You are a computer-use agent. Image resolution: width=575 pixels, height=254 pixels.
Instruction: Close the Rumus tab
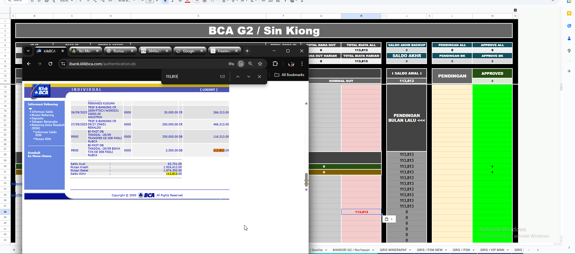click(132, 51)
